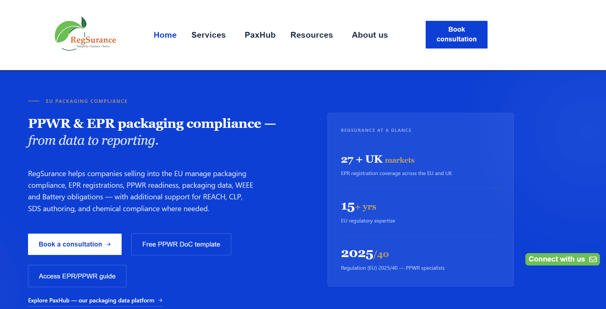Download the Free PPWR DoC template

181,244
